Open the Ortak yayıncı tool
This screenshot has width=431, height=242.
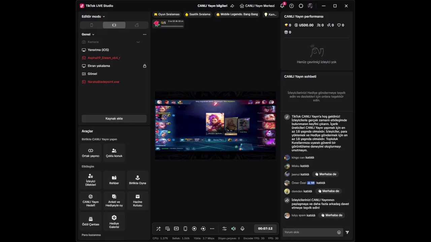pyautogui.click(x=91, y=153)
